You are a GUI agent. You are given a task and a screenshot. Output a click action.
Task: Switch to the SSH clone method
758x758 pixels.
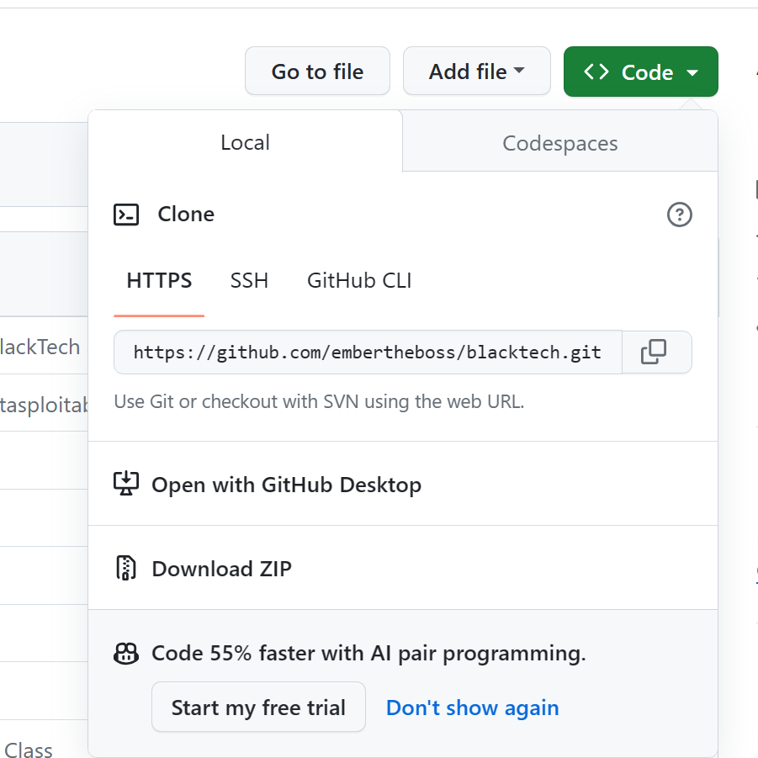tap(249, 280)
